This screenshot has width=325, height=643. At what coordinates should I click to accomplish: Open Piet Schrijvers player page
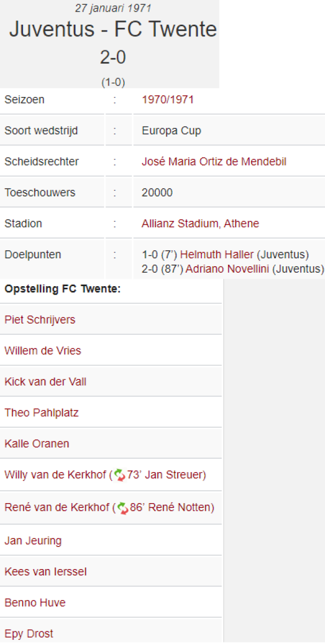(x=40, y=320)
